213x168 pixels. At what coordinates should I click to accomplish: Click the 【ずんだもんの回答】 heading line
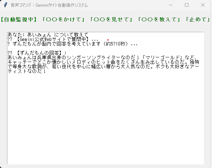click(37, 53)
